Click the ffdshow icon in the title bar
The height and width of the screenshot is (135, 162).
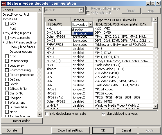4,3
